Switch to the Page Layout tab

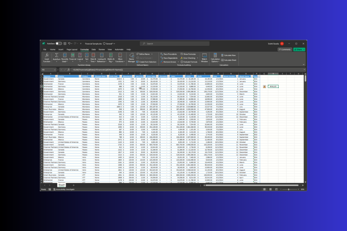(x=72, y=49)
